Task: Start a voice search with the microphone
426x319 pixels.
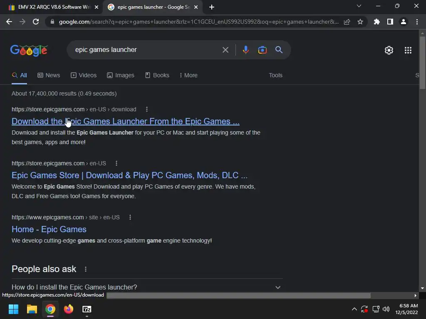Action: (x=246, y=50)
